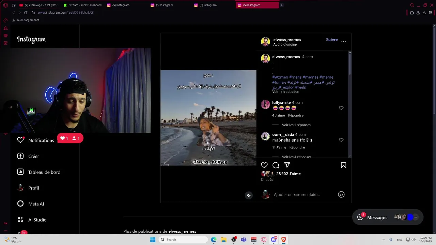Viewport: 436px width, 245px height.
Task: Go back with the browser back arrow
Action: click(14, 13)
